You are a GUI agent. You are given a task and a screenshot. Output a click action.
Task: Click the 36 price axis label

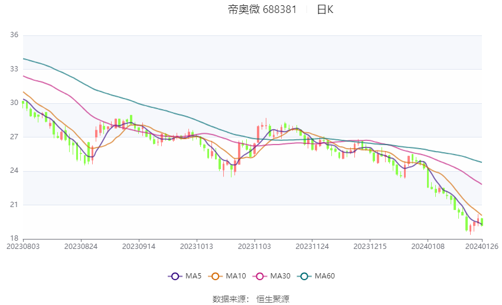tap(14, 35)
